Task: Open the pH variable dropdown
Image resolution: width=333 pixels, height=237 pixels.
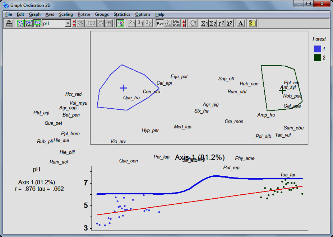Action: (x=68, y=23)
